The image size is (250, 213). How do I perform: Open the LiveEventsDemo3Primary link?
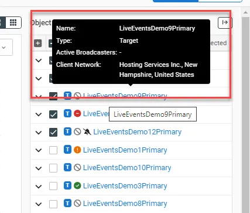pyautogui.click(x=125, y=186)
